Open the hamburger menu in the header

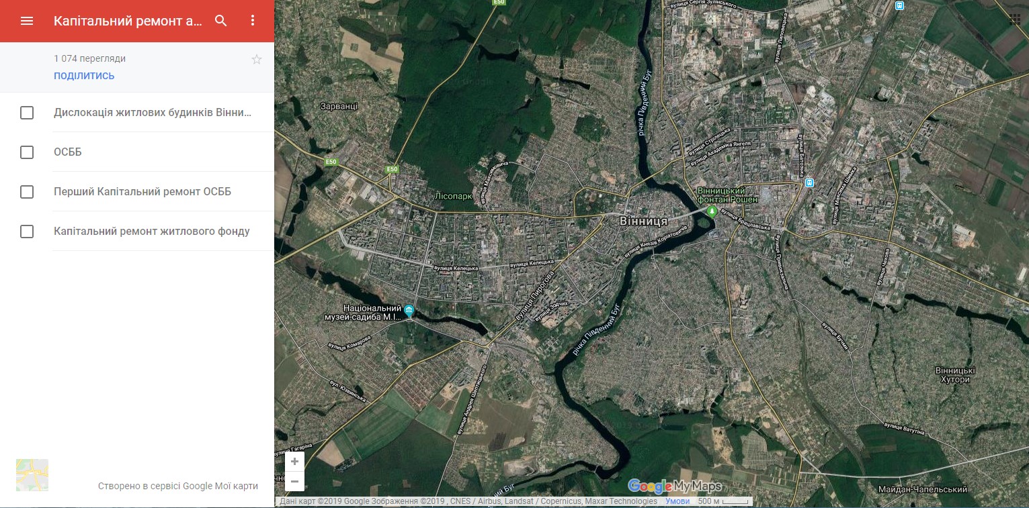[27, 21]
